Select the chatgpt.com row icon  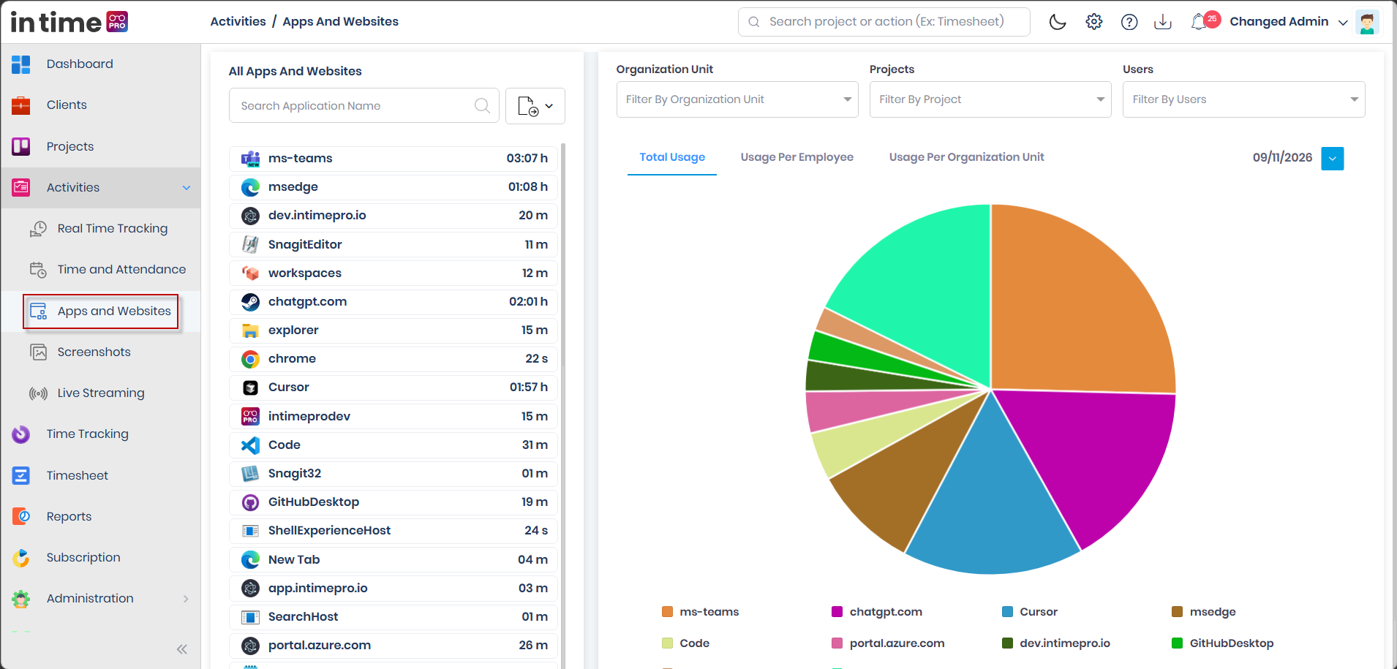click(250, 302)
